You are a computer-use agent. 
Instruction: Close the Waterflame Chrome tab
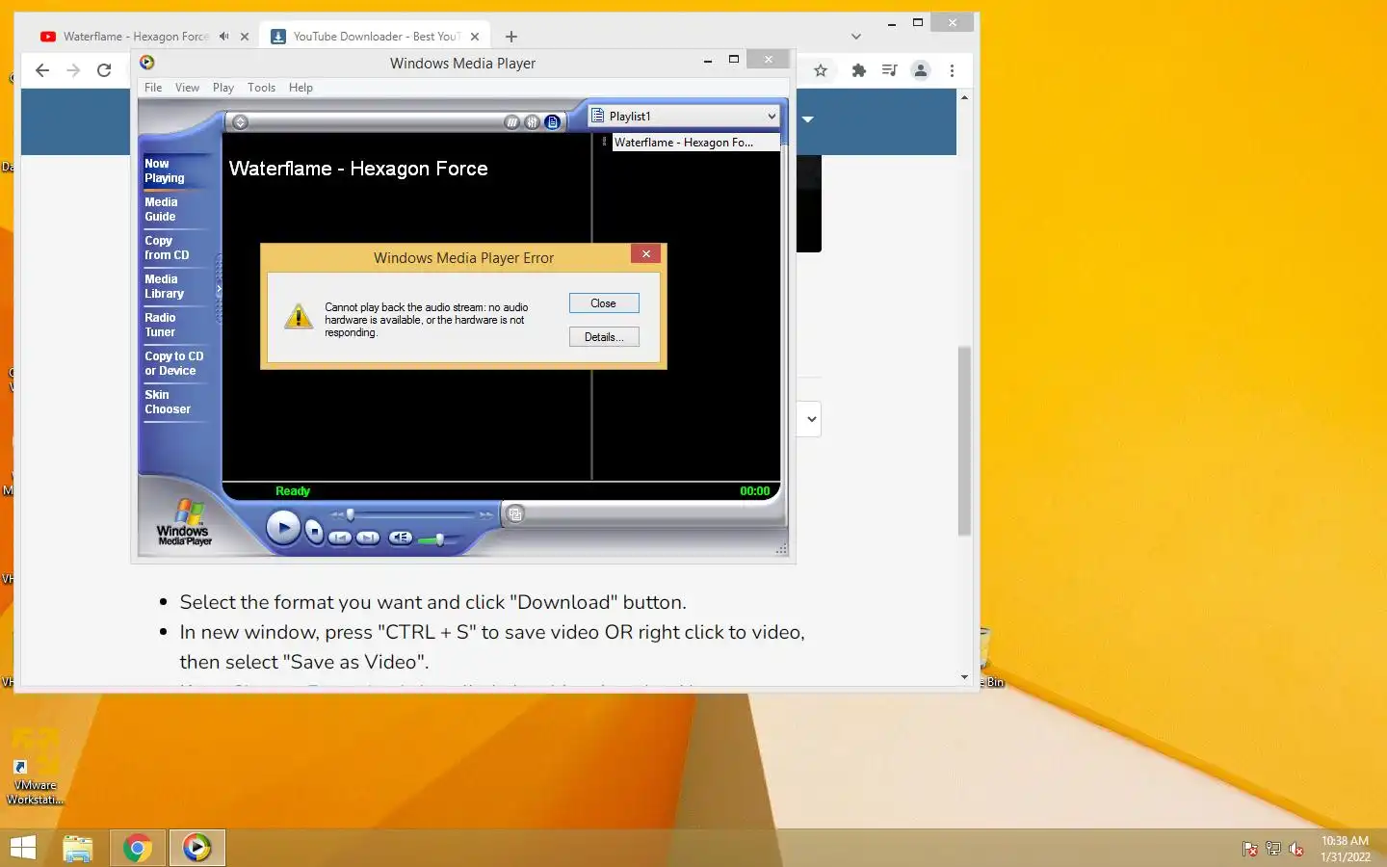(x=245, y=37)
